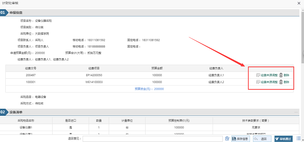Select the 设备仪器1 row cell
Viewport: 304px width, 142px height.
click(x=26, y=127)
